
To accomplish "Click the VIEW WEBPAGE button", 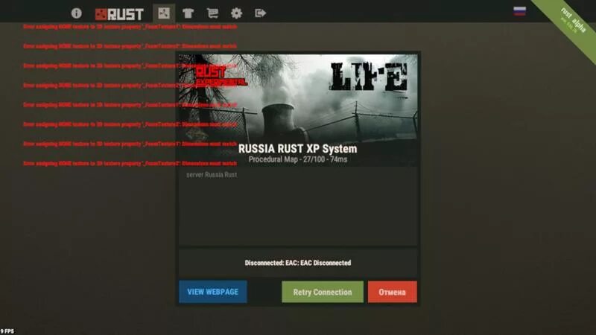I will click(213, 292).
